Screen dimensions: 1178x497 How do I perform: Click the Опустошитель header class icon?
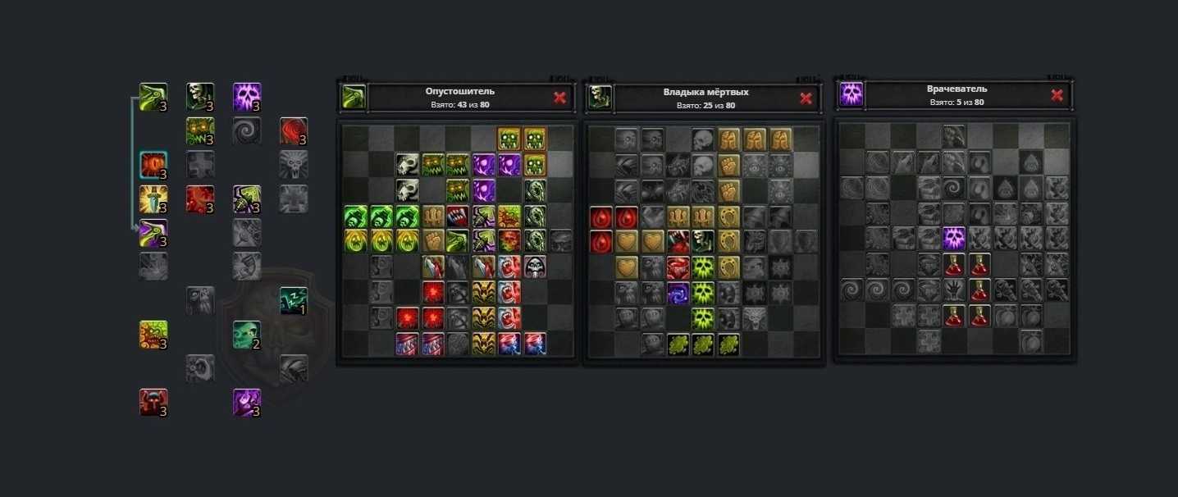pos(354,97)
